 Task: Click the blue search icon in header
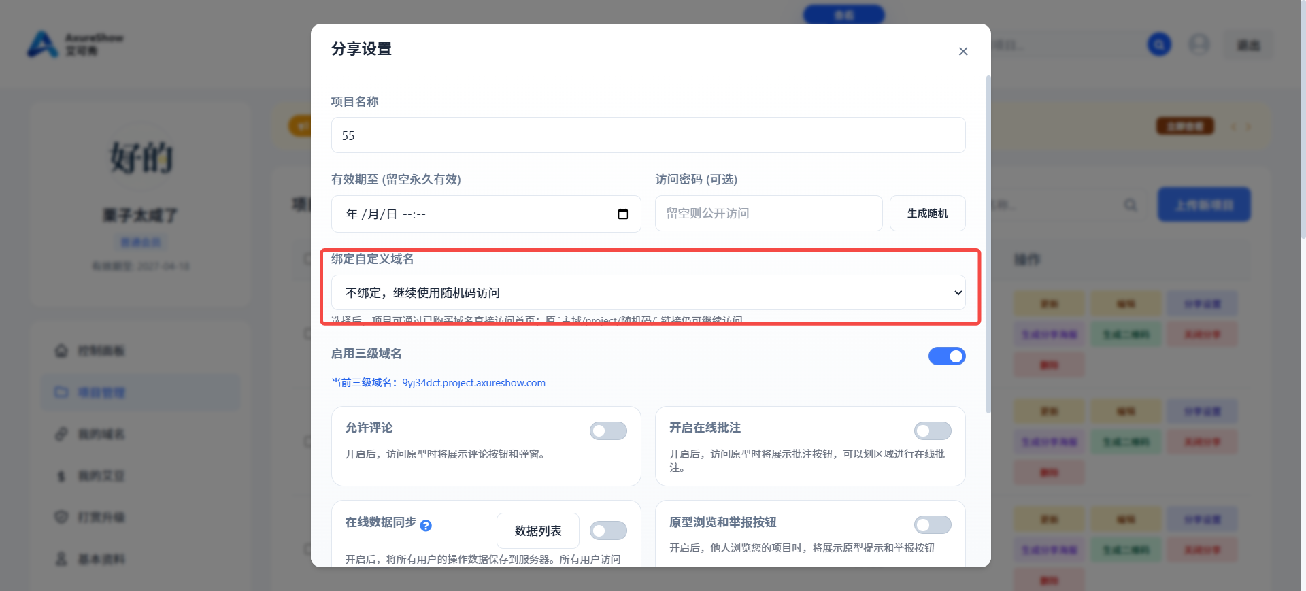[1159, 45]
